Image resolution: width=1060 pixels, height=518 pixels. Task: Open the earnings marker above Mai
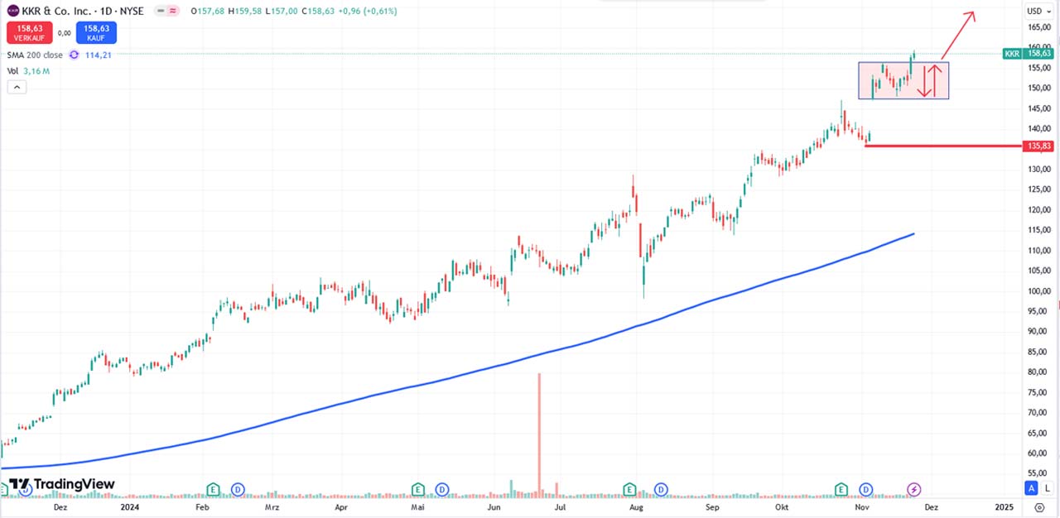[418, 489]
